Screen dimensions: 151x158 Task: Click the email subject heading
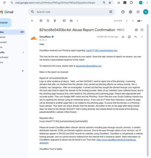coord(77,30)
